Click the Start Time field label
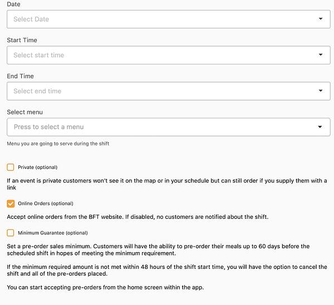The height and width of the screenshot is (305, 334). 22,40
